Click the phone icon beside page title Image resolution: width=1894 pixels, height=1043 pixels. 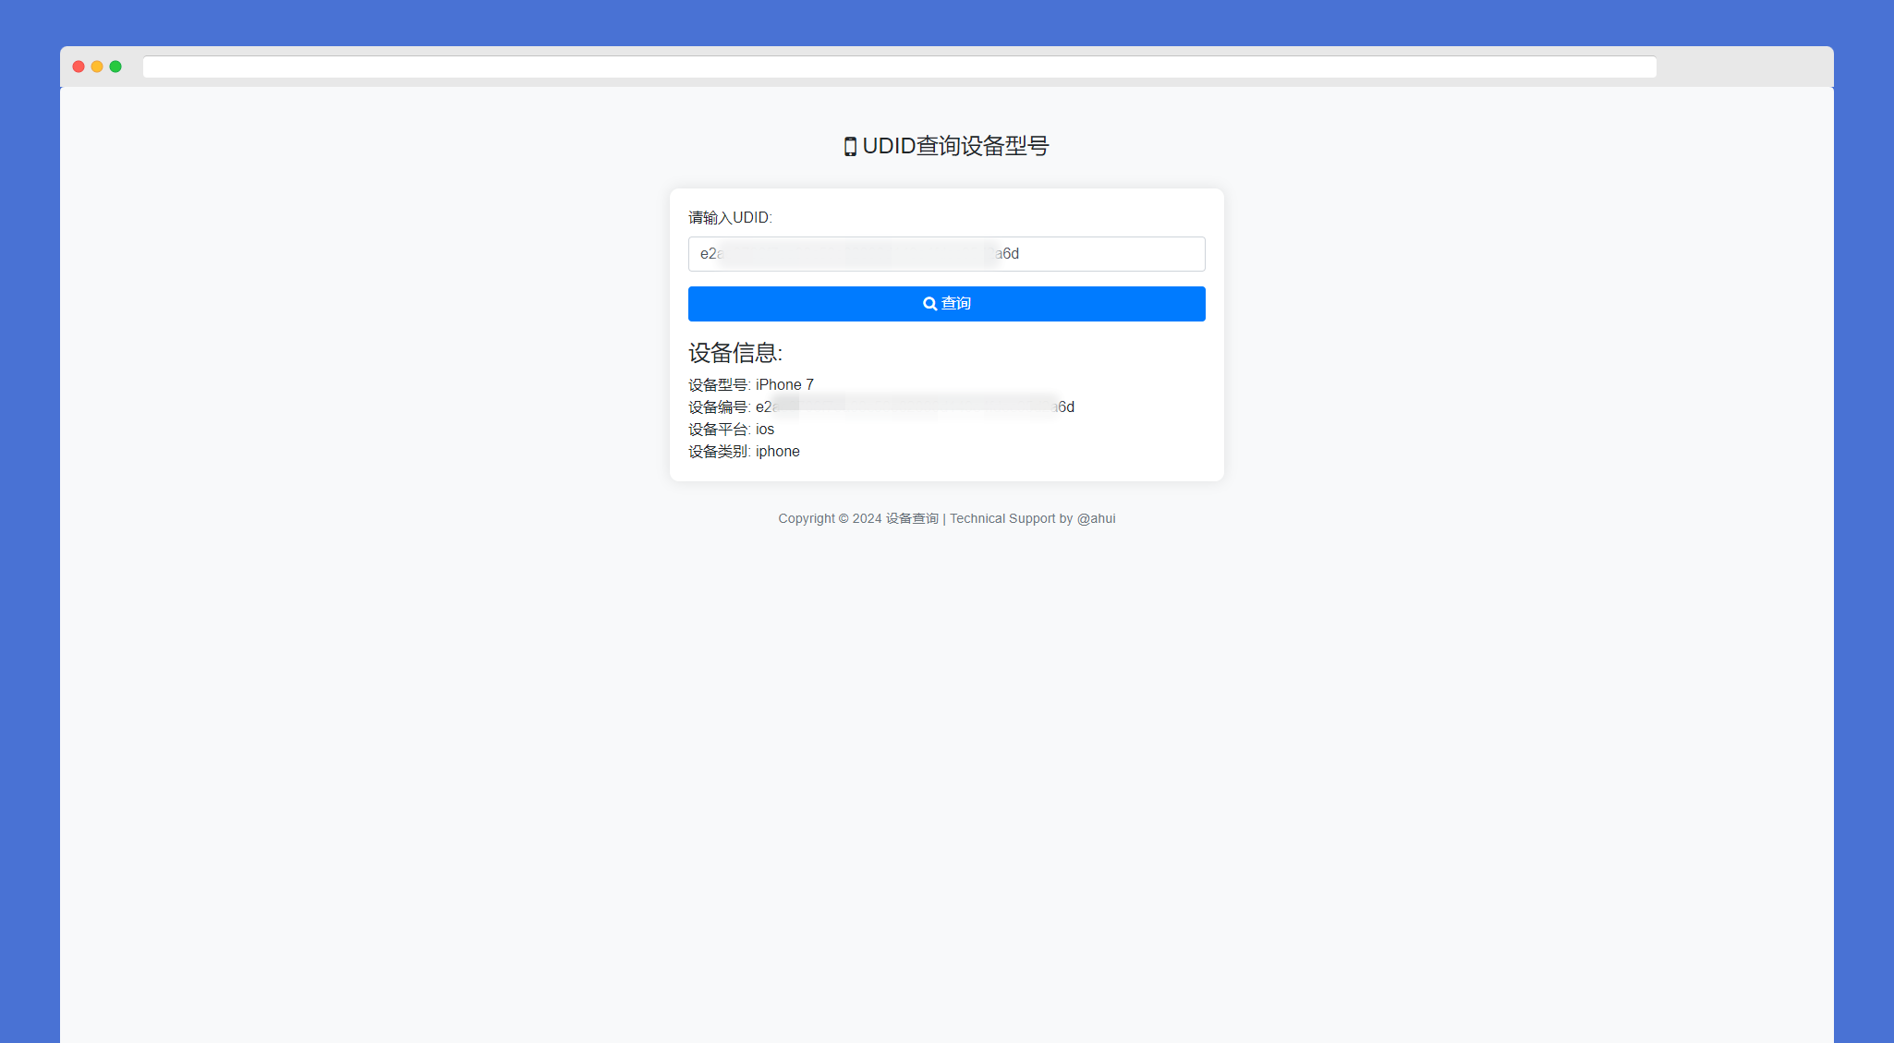click(850, 147)
